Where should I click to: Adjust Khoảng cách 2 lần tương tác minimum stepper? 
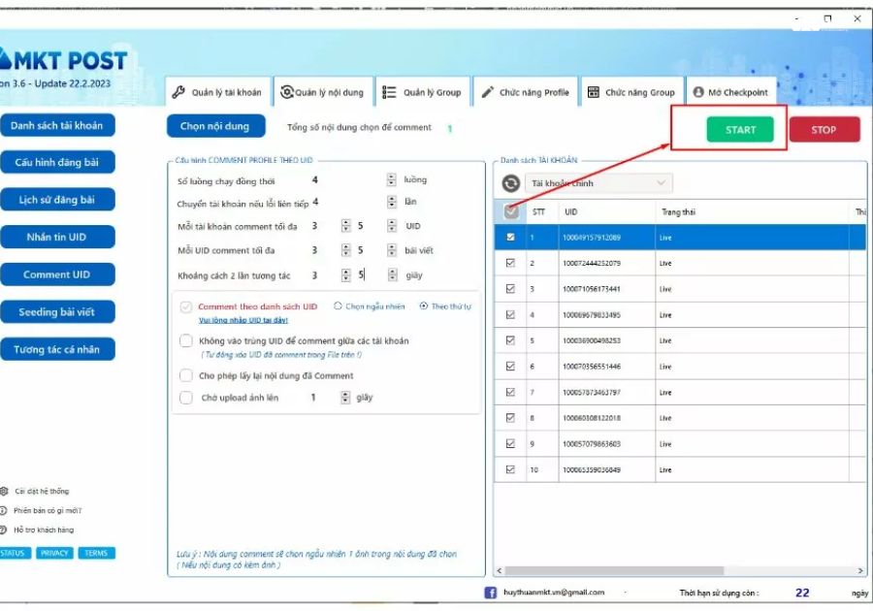click(x=345, y=274)
